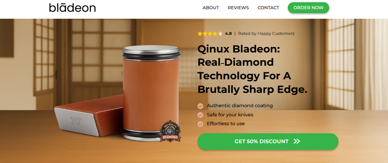Click the GET 50% DISCOUNT button
Viewport: 388px width, 163px height.
268,141
